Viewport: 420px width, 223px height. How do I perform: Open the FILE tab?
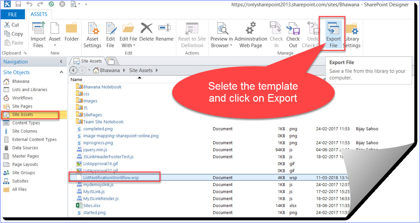[13, 14]
